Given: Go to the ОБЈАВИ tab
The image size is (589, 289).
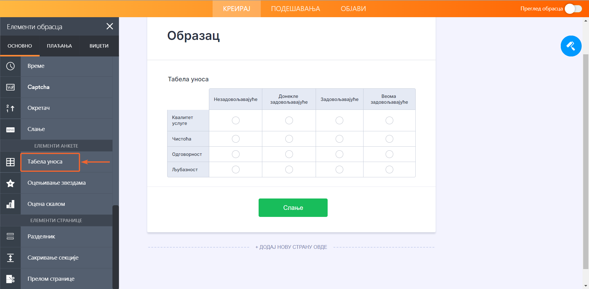Looking at the screenshot, I should point(353,9).
